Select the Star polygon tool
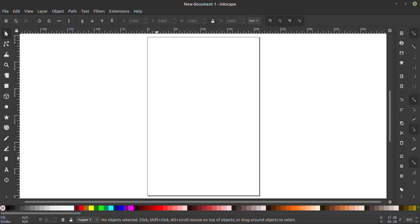420x224 pixels. coord(6,118)
